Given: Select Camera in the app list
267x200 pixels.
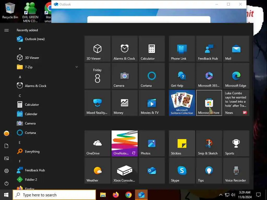Looking at the screenshot, I should click(48, 123).
